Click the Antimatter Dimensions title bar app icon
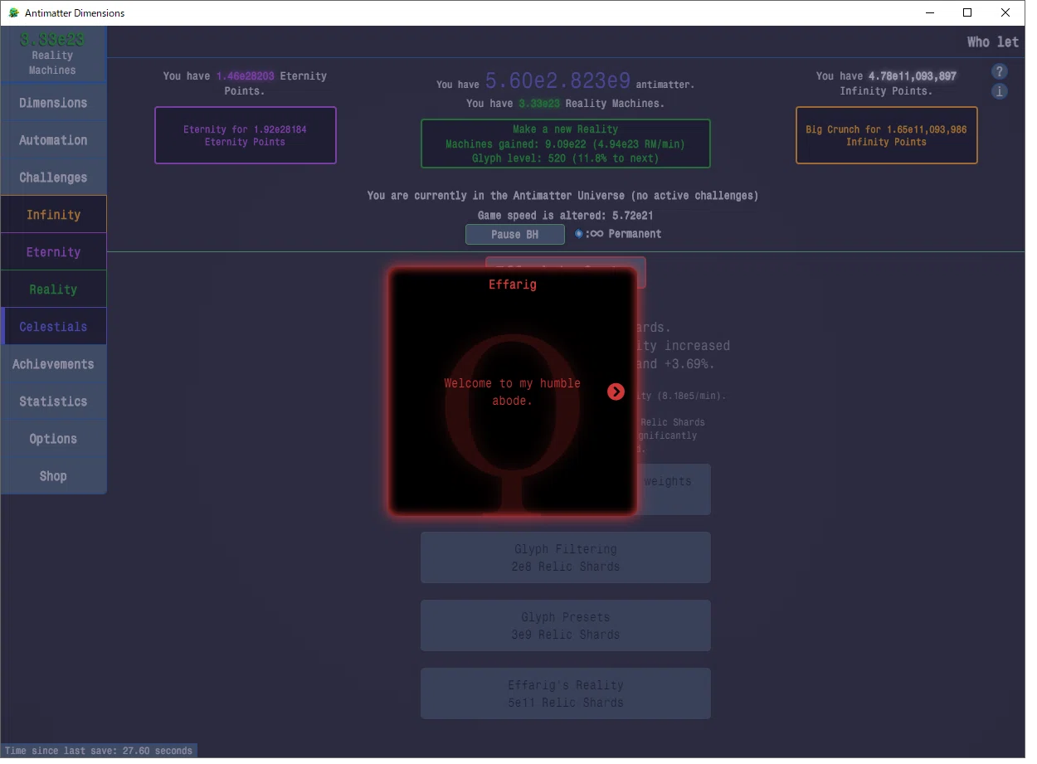 click(13, 13)
